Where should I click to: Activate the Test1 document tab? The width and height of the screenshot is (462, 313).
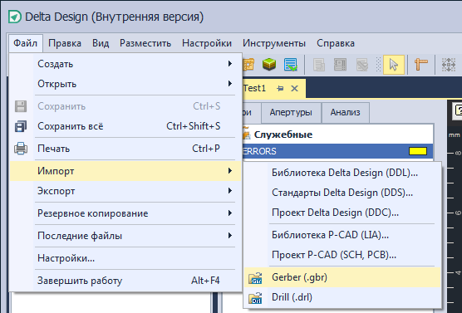click(x=273, y=88)
